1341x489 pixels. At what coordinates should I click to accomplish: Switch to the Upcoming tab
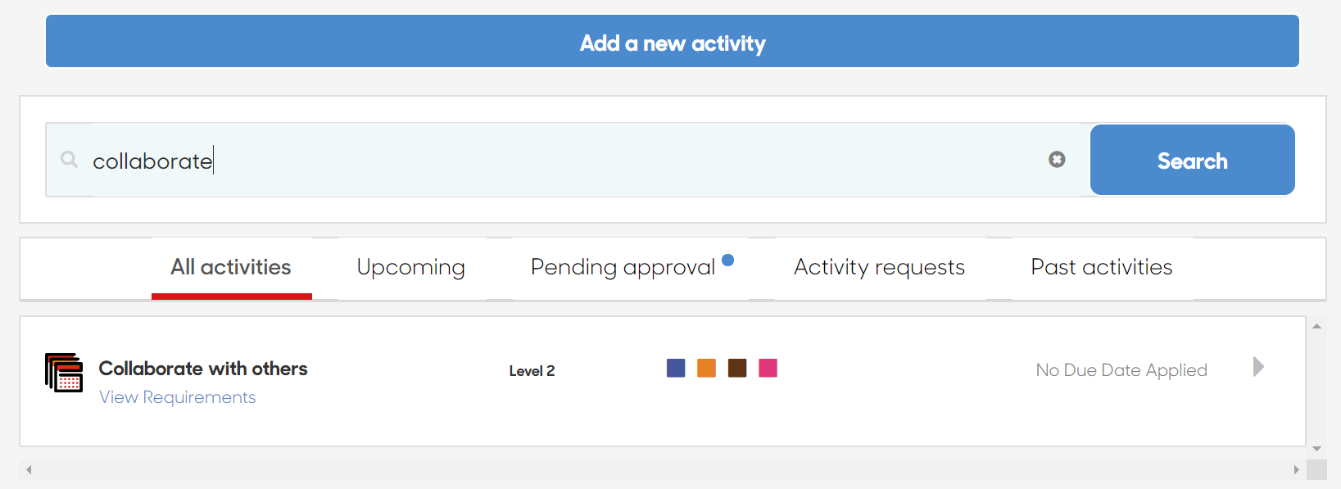point(411,268)
